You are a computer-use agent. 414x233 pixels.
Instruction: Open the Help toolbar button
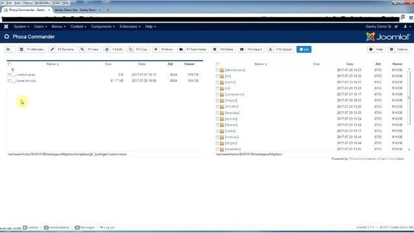(x=376, y=49)
